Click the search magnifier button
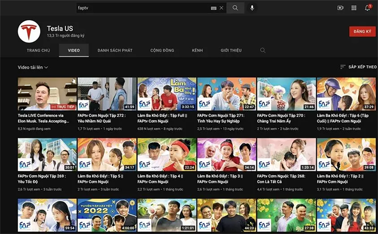Screen dimensions: 378x234 pos(235,8)
